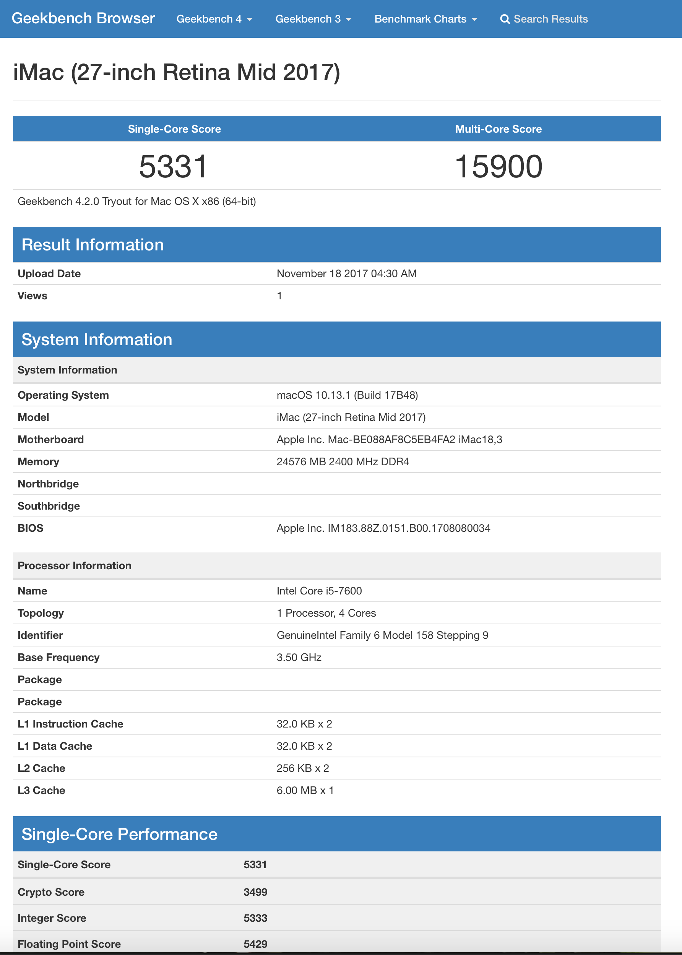Select the Multi-Core Score header

(499, 129)
